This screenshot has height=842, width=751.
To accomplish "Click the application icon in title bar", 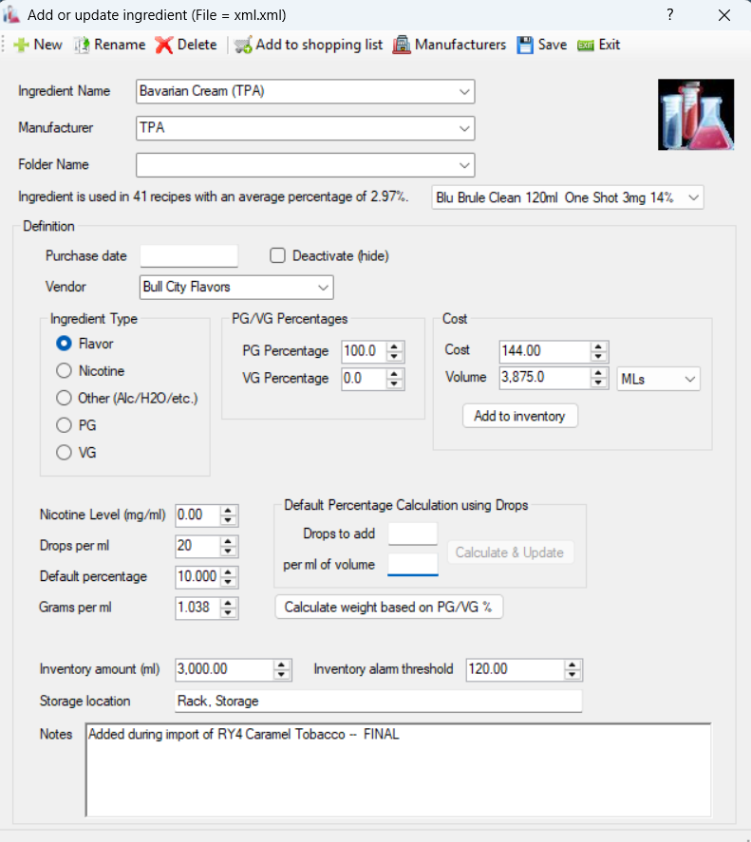I will point(11,14).
